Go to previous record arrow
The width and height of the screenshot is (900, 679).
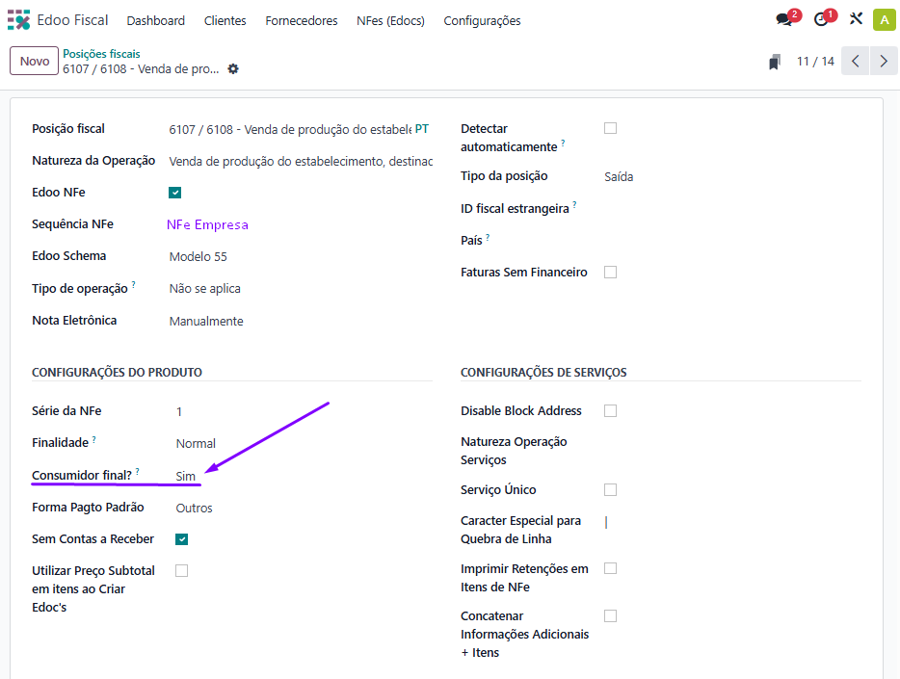click(856, 62)
